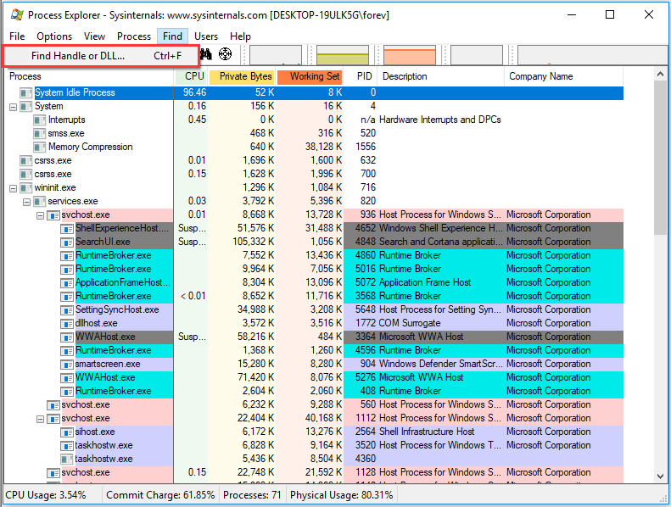Viewport: 671px width, 507px height.
Task: Collapse the services.exe tree node
Action: tap(26, 201)
